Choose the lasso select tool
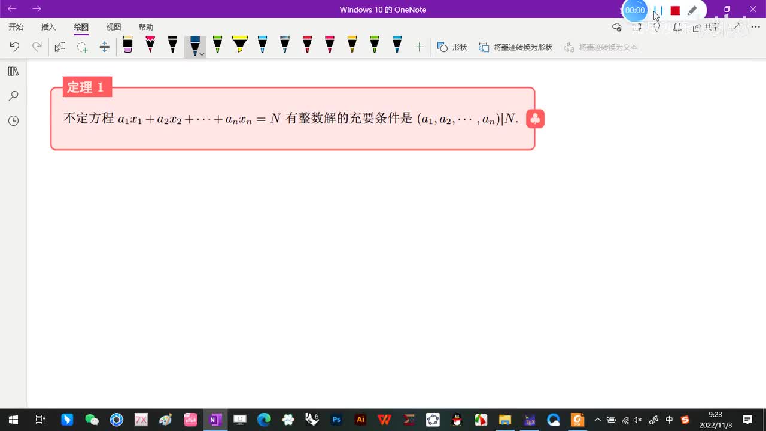The image size is (766, 431). click(82, 47)
